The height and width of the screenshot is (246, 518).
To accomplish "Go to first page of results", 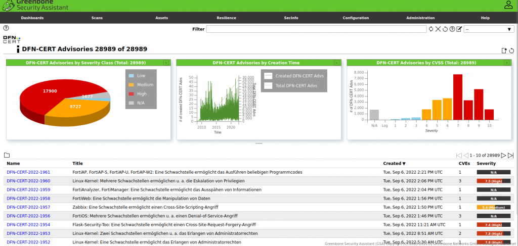I will coord(458,155).
